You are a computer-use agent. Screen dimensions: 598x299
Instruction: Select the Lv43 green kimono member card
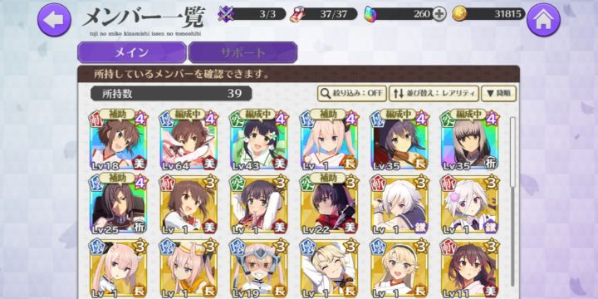point(259,140)
